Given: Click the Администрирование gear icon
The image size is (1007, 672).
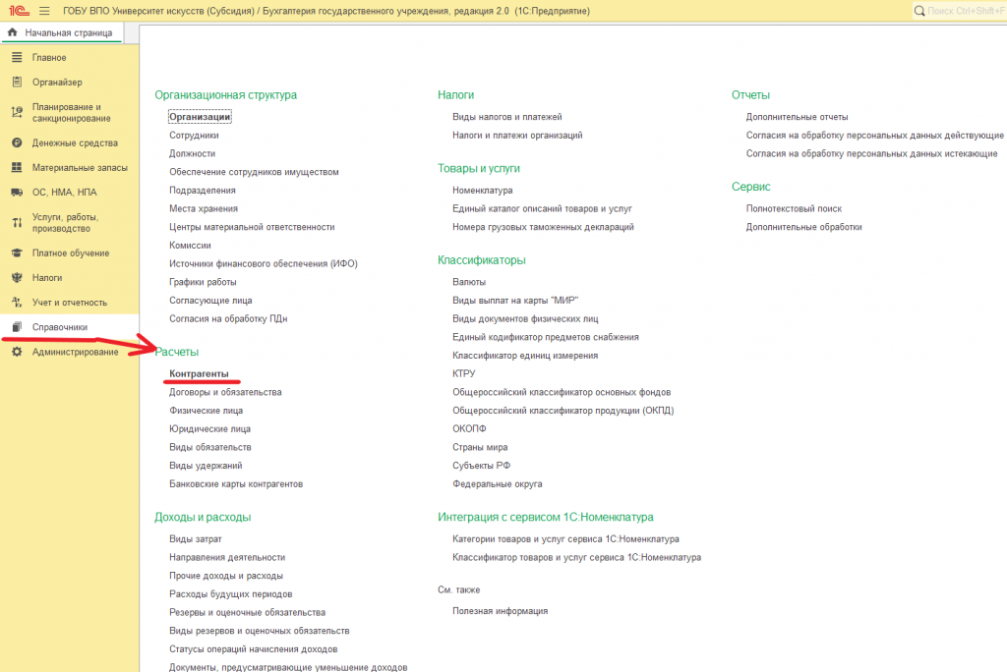Looking at the screenshot, I should coord(17,352).
